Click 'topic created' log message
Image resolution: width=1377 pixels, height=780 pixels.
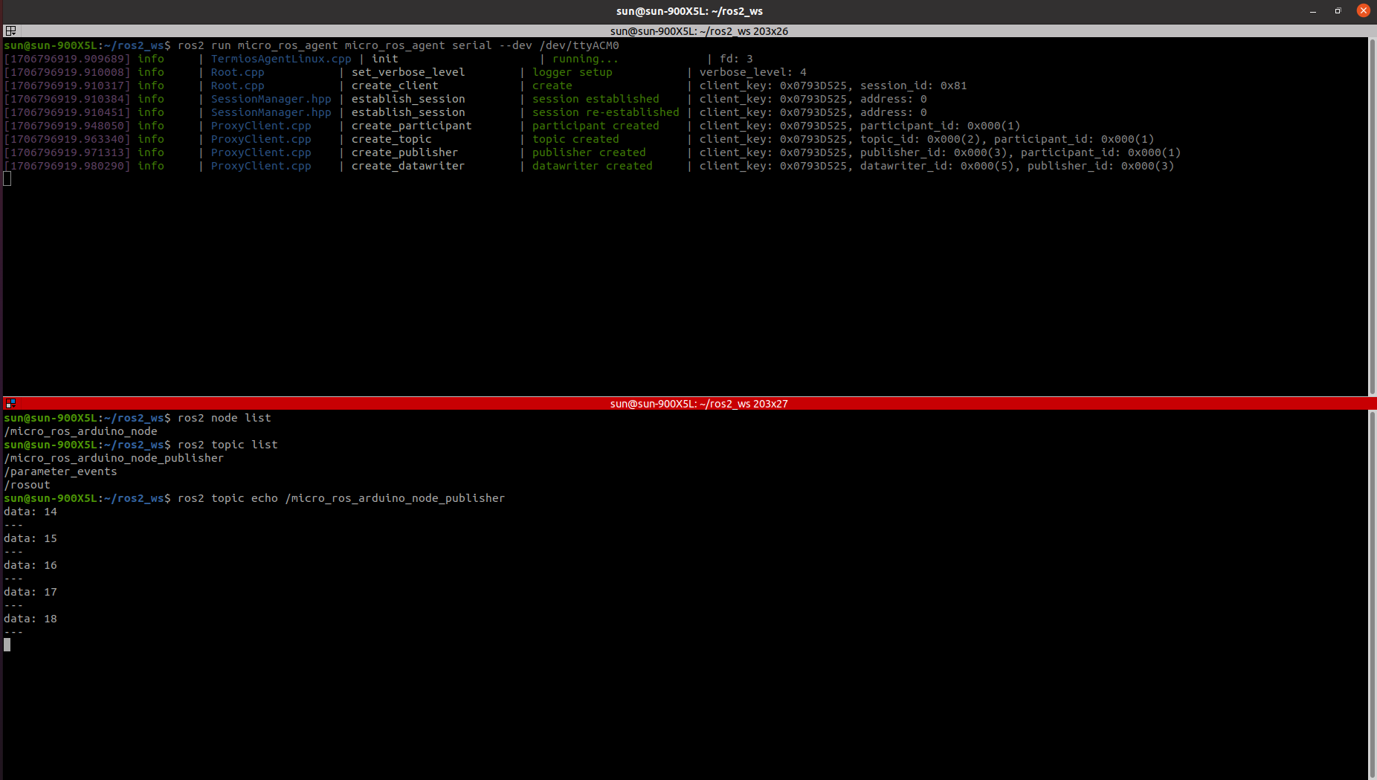(575, 139)
